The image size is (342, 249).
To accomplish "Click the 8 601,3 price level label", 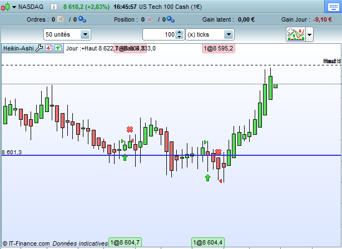I will [x=12, y=152].
